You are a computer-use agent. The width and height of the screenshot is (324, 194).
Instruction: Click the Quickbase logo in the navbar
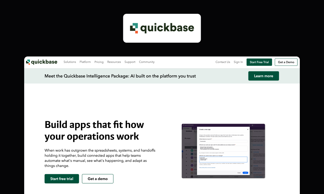click(41, 62)
